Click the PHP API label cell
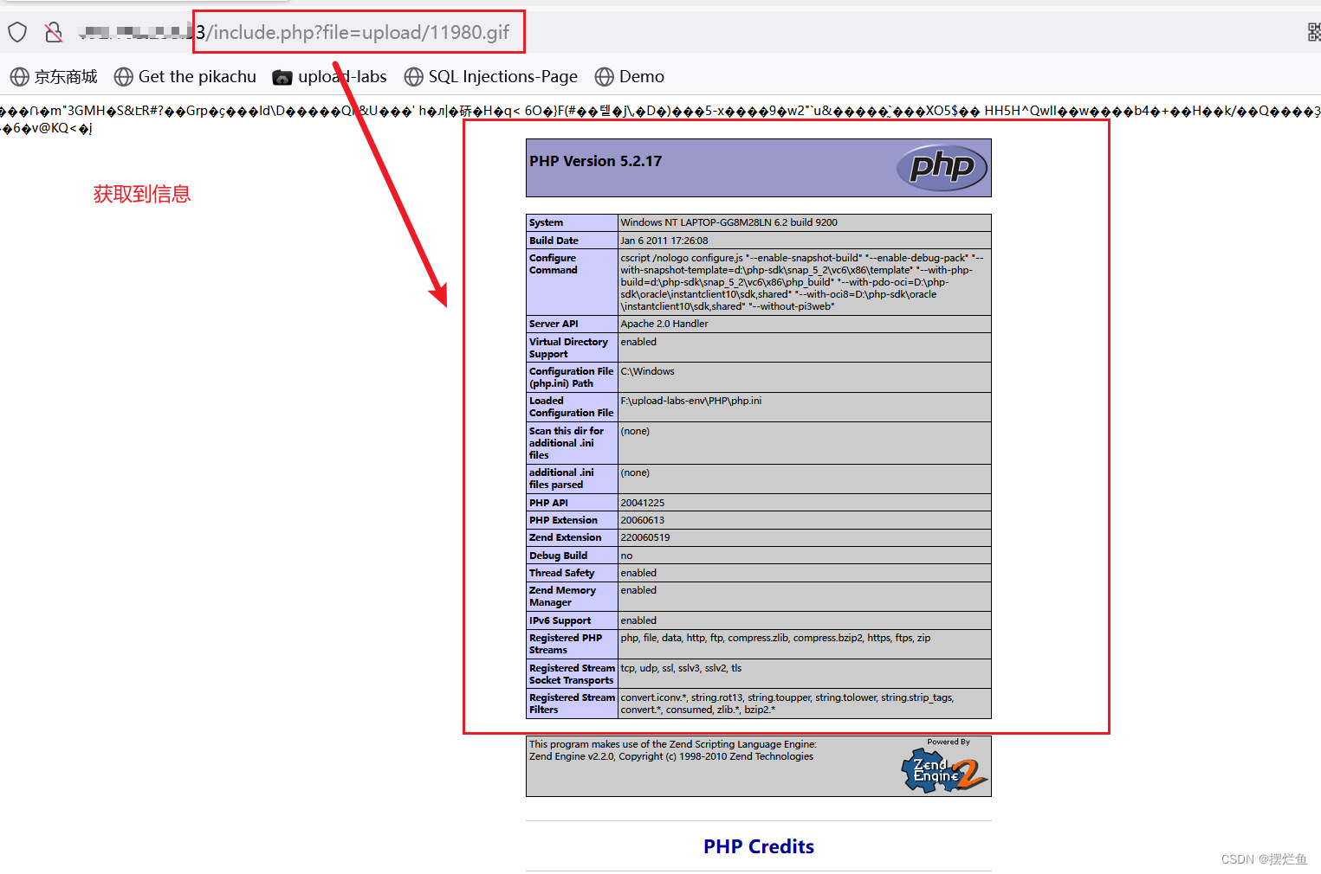This screenshot has width=1321, height=874. (572, 503)
